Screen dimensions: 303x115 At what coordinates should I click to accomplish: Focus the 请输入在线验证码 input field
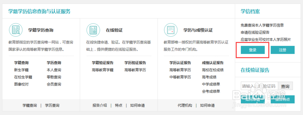tap(259, 86)
